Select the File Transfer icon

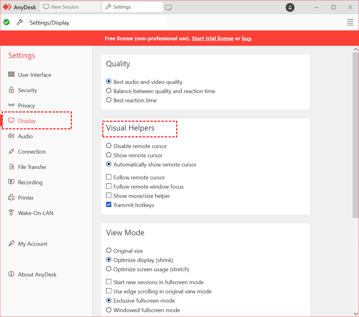pyautogui.click(x=11, y=167)
